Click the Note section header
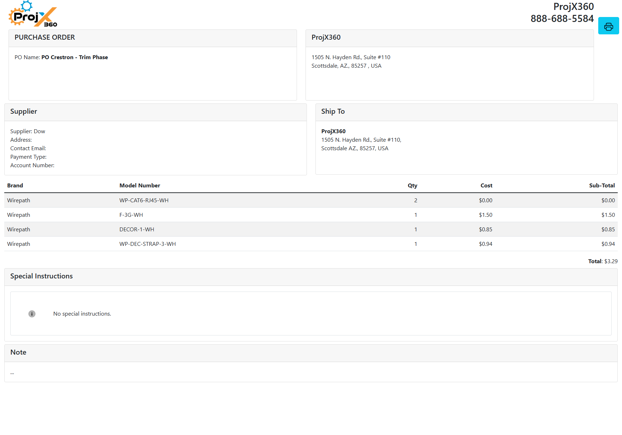The image size is (622, 435). pos(311,353)
